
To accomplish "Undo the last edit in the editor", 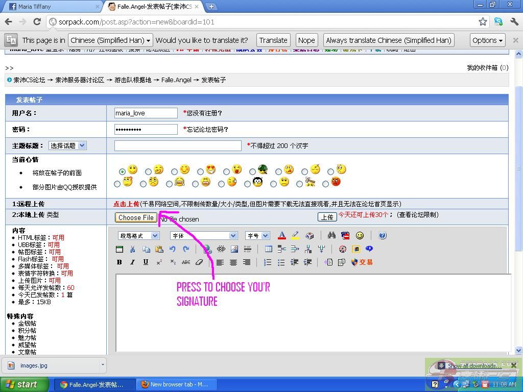I will (173, 249).
